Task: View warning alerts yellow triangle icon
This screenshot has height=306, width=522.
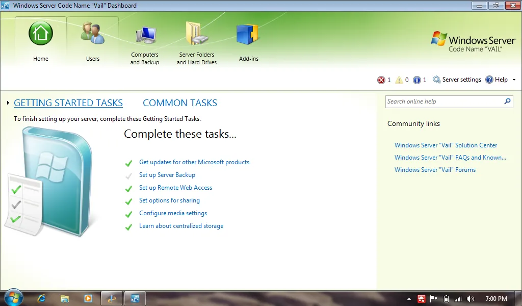Action: point(399,80)
